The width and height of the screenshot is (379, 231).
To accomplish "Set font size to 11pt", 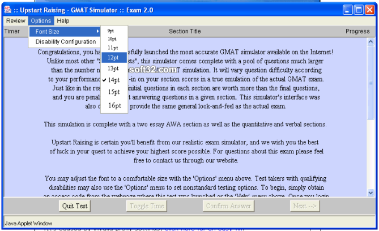I will pos(114,48).
